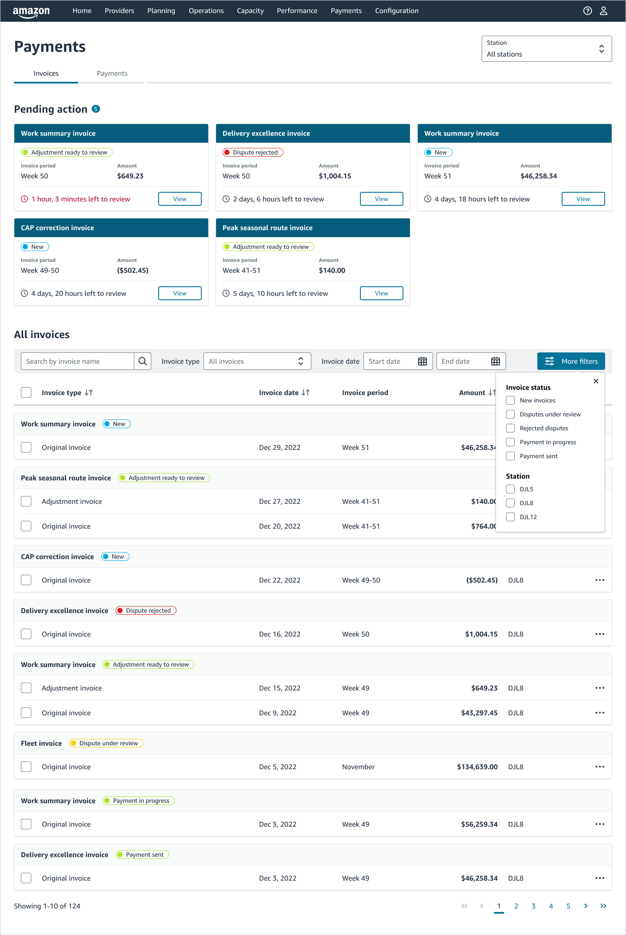
Task: Open more options for $1,004.15 row
Action: [600, 634]
